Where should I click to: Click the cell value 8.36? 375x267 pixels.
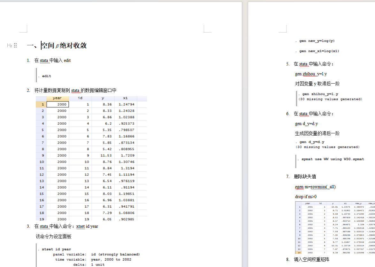(x=107, y=104)
